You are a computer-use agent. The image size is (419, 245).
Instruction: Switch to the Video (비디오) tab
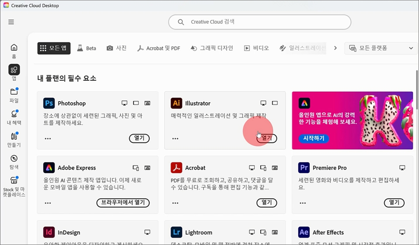click(x=256, y=48)
